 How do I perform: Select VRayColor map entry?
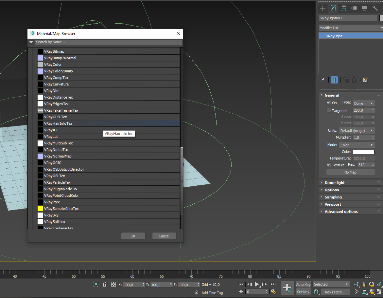pyautogui.click(x=109, y=65)
